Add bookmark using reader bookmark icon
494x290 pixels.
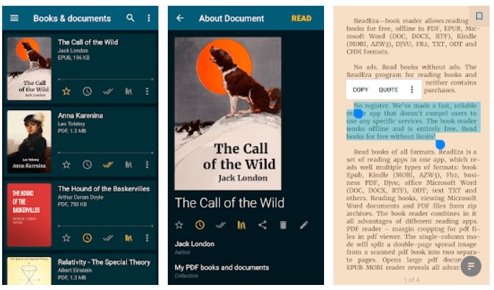tap(479, 16)
